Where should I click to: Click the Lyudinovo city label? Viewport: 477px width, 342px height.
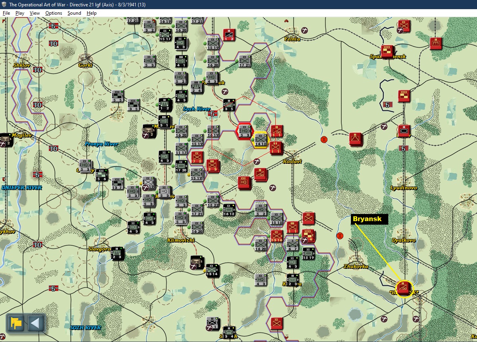tap(403, 188)
